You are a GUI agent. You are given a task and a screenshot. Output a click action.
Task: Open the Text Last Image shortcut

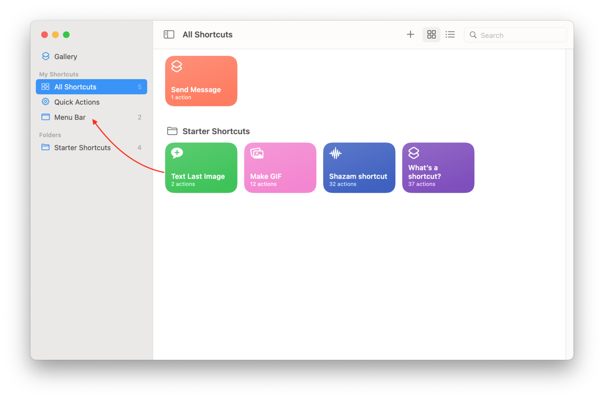click(201, 168)
